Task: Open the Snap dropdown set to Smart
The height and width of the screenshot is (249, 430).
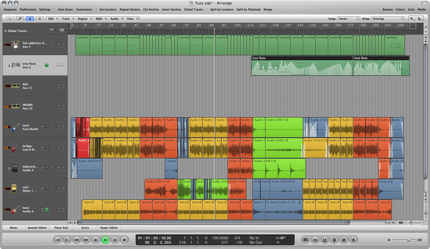Action: 348,18
